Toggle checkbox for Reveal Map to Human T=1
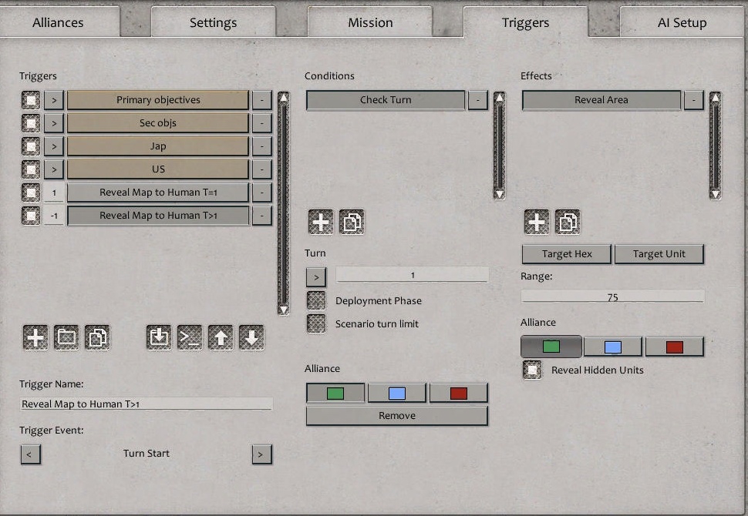748x516 pixels. (31, 193)
